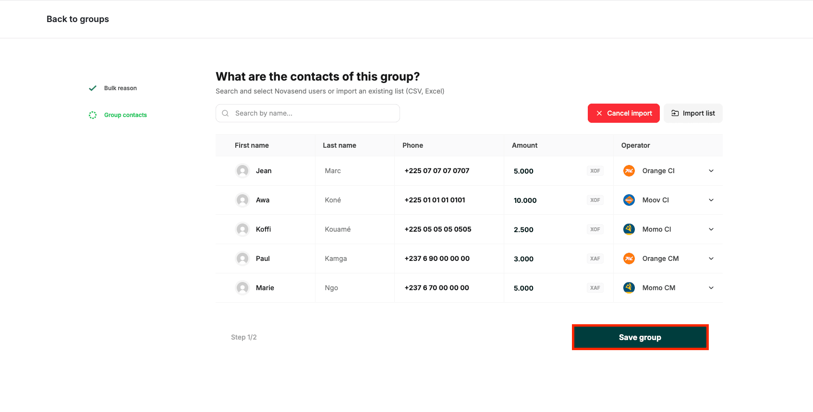Image resolution: width=813 pixels, height=412 pixels.
Task: Open operator dropdown for Marie's Momo CM
Action: tap(711, 288)
